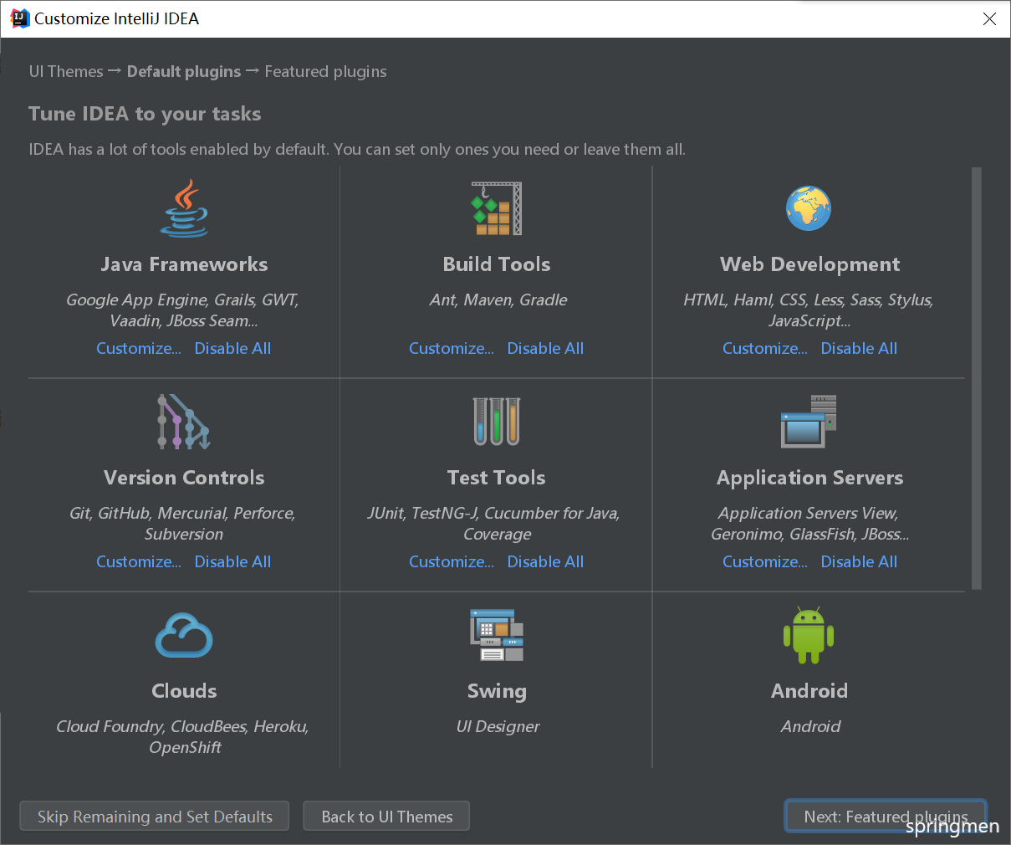The image size is (1011, 845).
Task: Click 'Tune IDEA to your tasks' title
Action: (145, 114)
